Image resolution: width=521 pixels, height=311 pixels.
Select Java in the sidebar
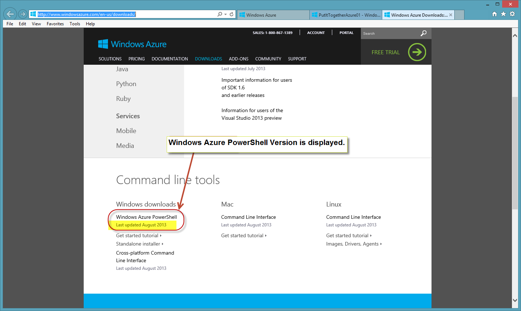(x=122, y=69)
